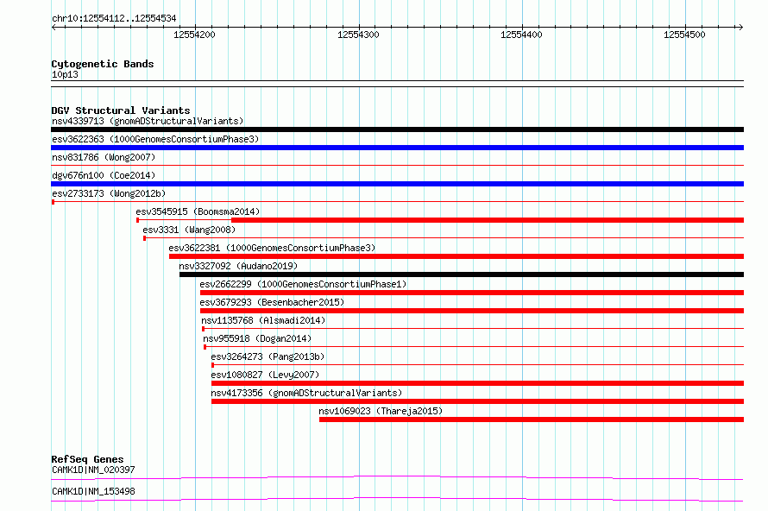
Task: Open the CAMK1D|NM_020397 gene label
Action: (x=93, y=470)
